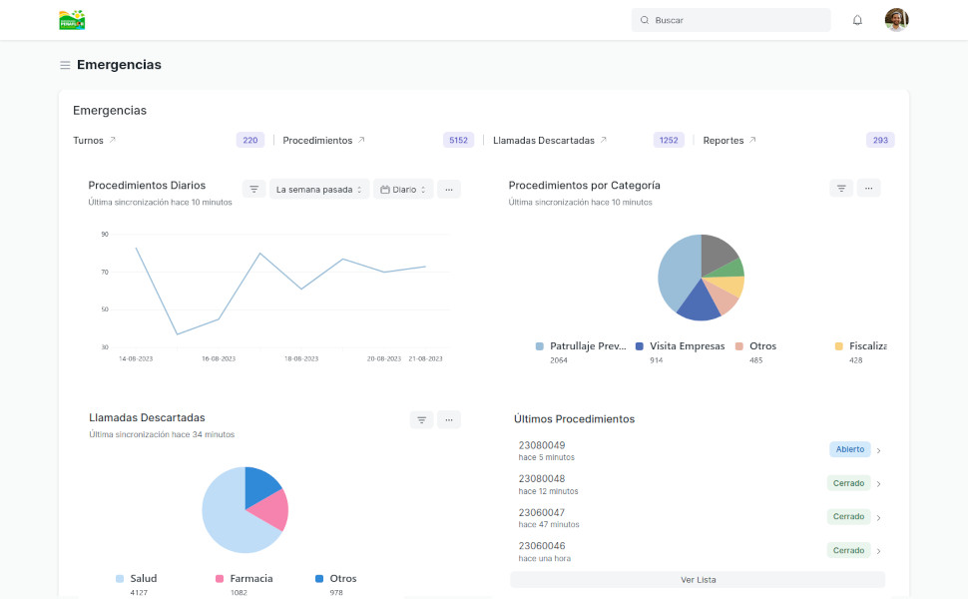The width and height of the screenshot is (968, 599).
Task: Open the Reportes section link
Action: pyautogui.click(x=729, y=141)
